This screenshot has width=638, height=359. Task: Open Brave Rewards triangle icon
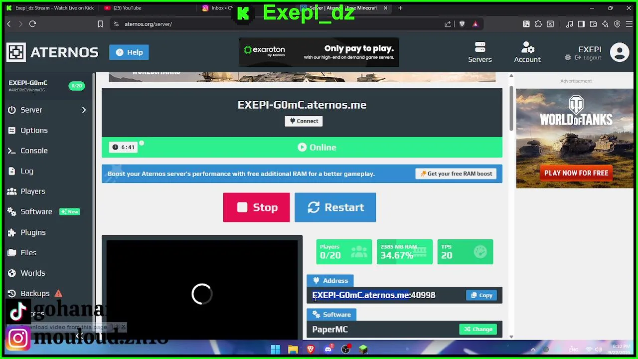point(475,24)
